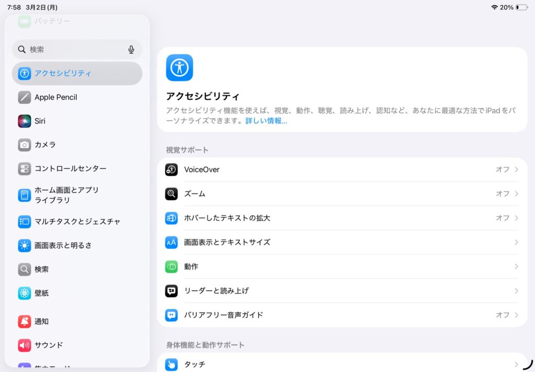Open VoiceOver オフ status setting
535x372 pixels.
tap(503, 170)
